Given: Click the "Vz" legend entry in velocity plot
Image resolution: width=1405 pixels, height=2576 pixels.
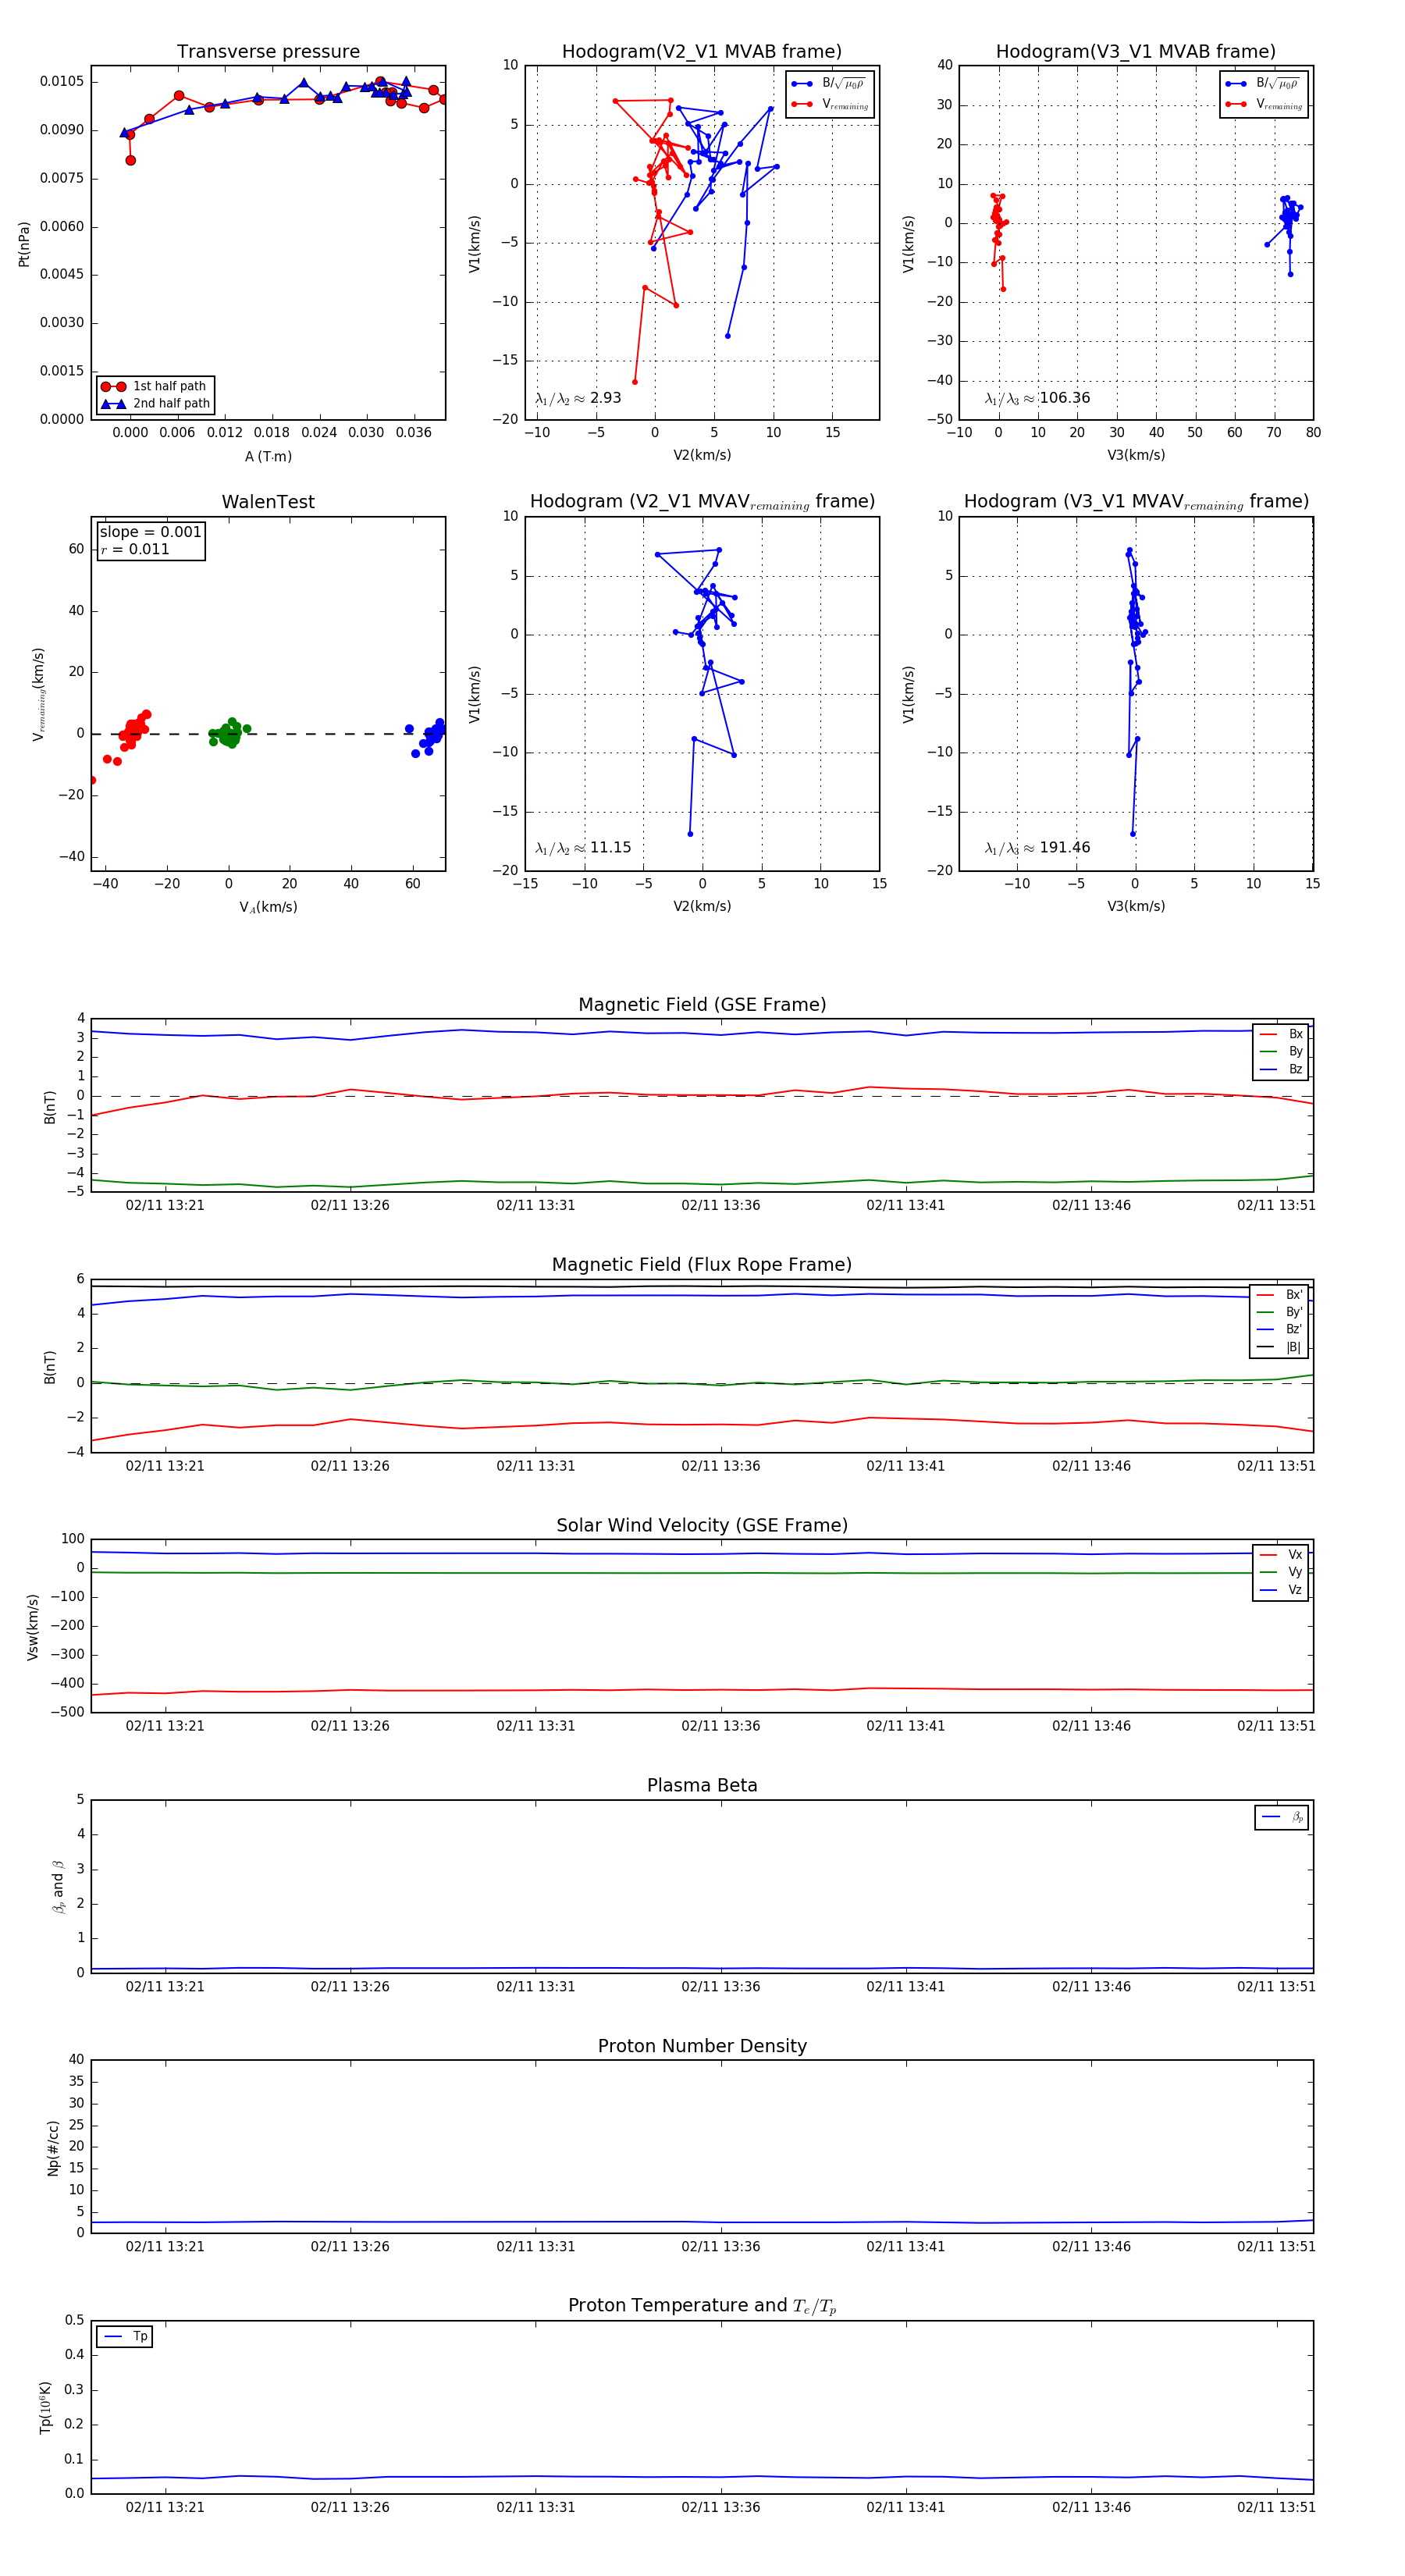Looking at the screenshot, I should pos(1281,1589).
